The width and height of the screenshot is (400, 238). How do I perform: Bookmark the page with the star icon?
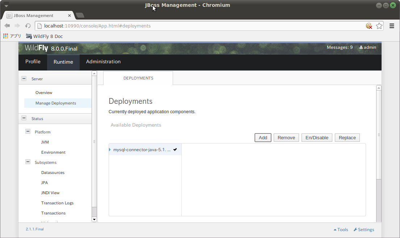(379, 26)
